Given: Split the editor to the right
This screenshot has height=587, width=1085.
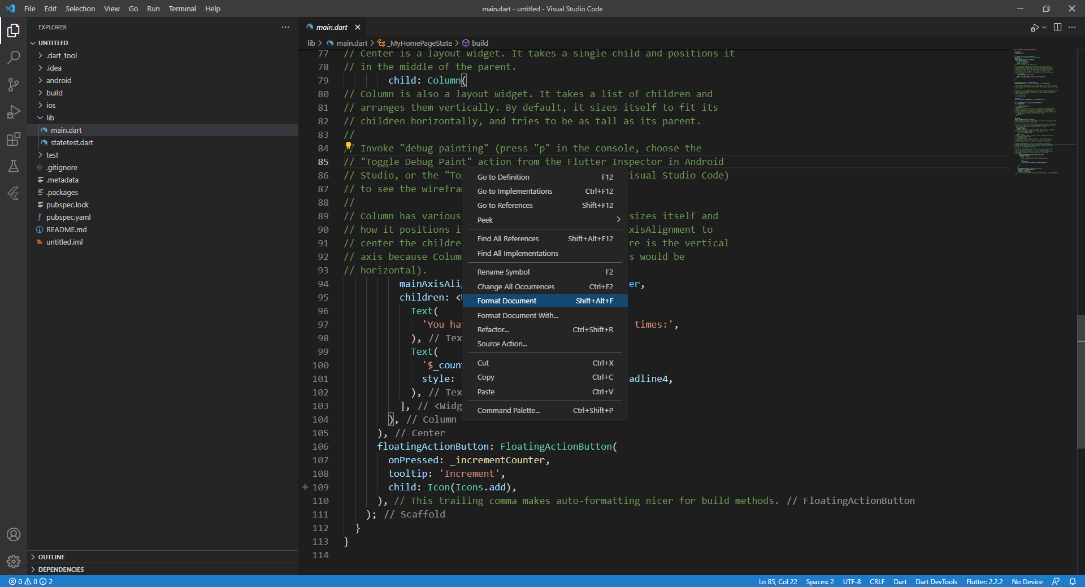Looking at the screenshot, I should [1057, 27].
